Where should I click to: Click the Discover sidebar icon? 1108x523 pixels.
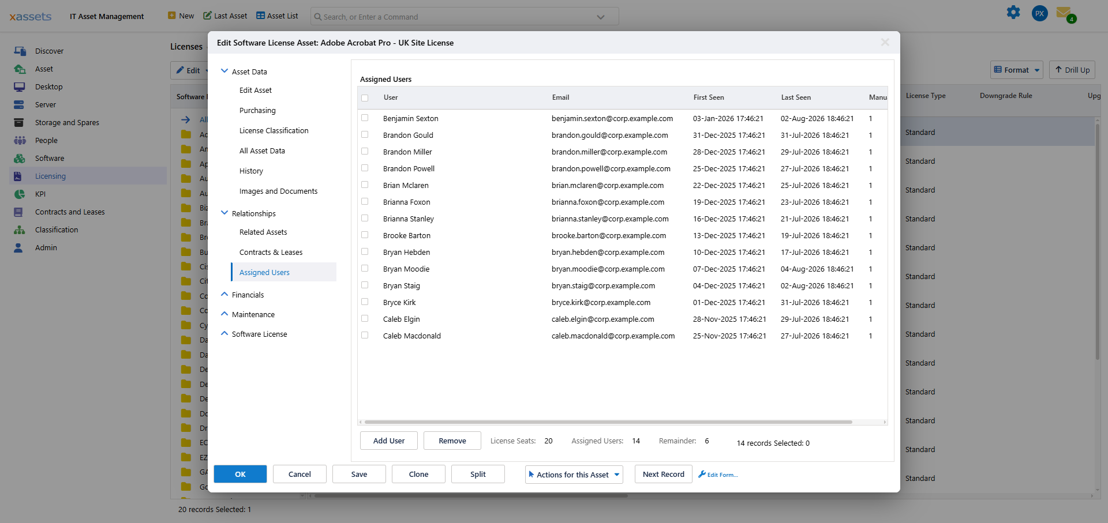[x=20, y=51]
